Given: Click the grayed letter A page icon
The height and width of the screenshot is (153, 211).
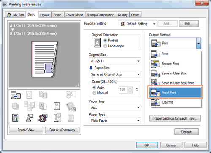Looking at the screenshot, I should coord(43,106).
